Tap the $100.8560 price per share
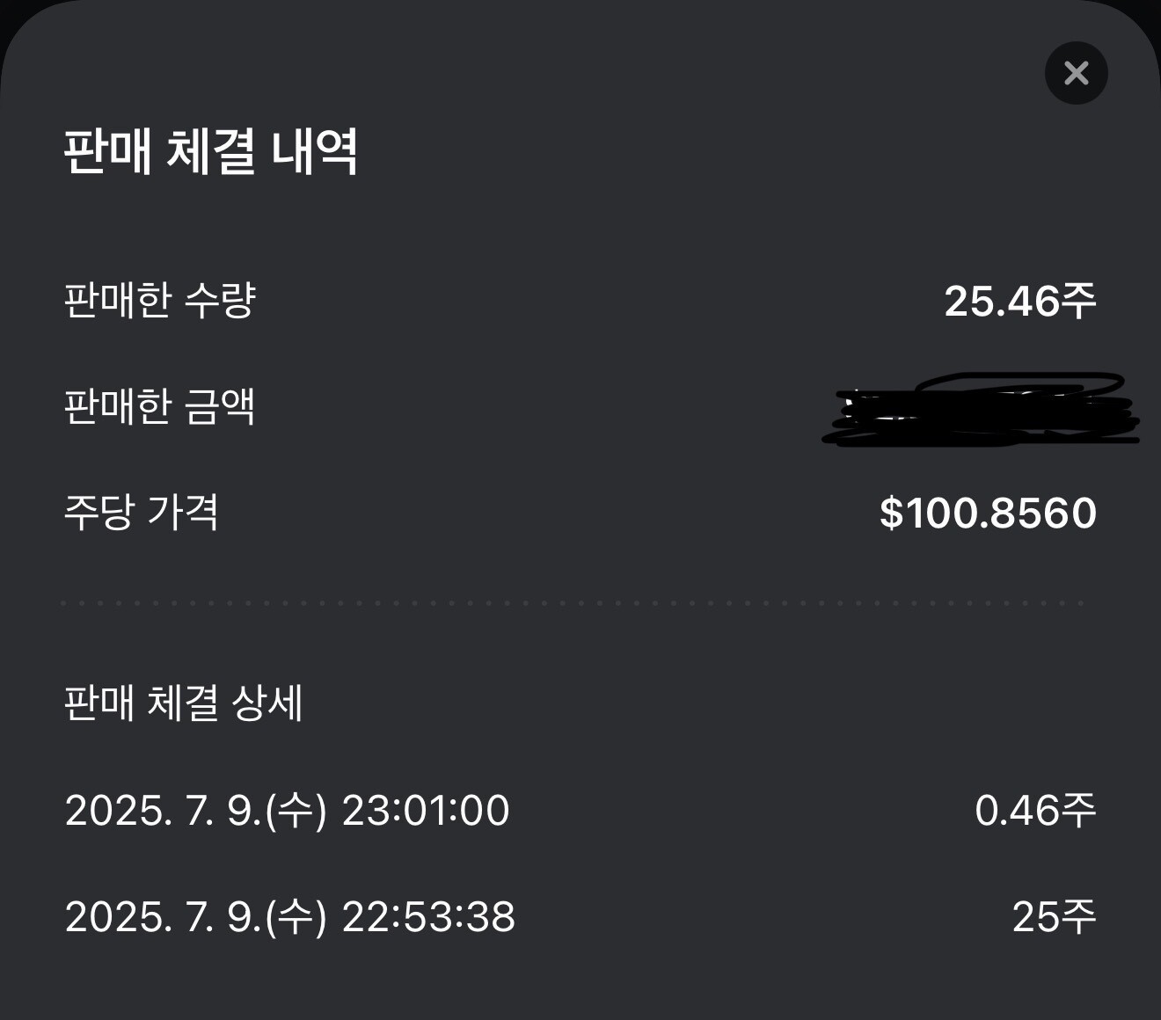1161x1020 pixels. click(988, 513)
